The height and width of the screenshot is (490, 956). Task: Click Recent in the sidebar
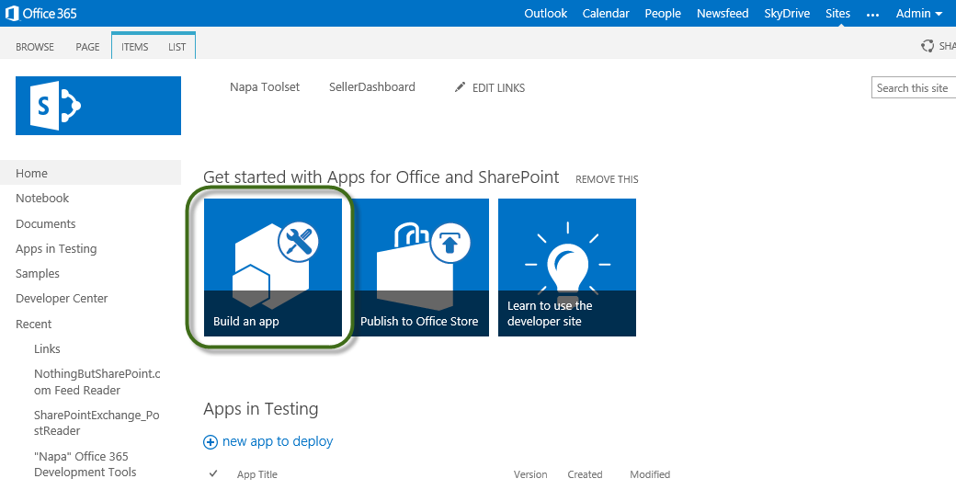(x=33, y=325)
